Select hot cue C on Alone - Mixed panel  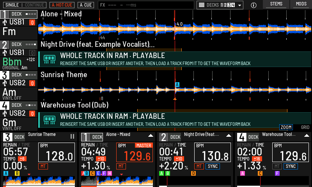92,173
